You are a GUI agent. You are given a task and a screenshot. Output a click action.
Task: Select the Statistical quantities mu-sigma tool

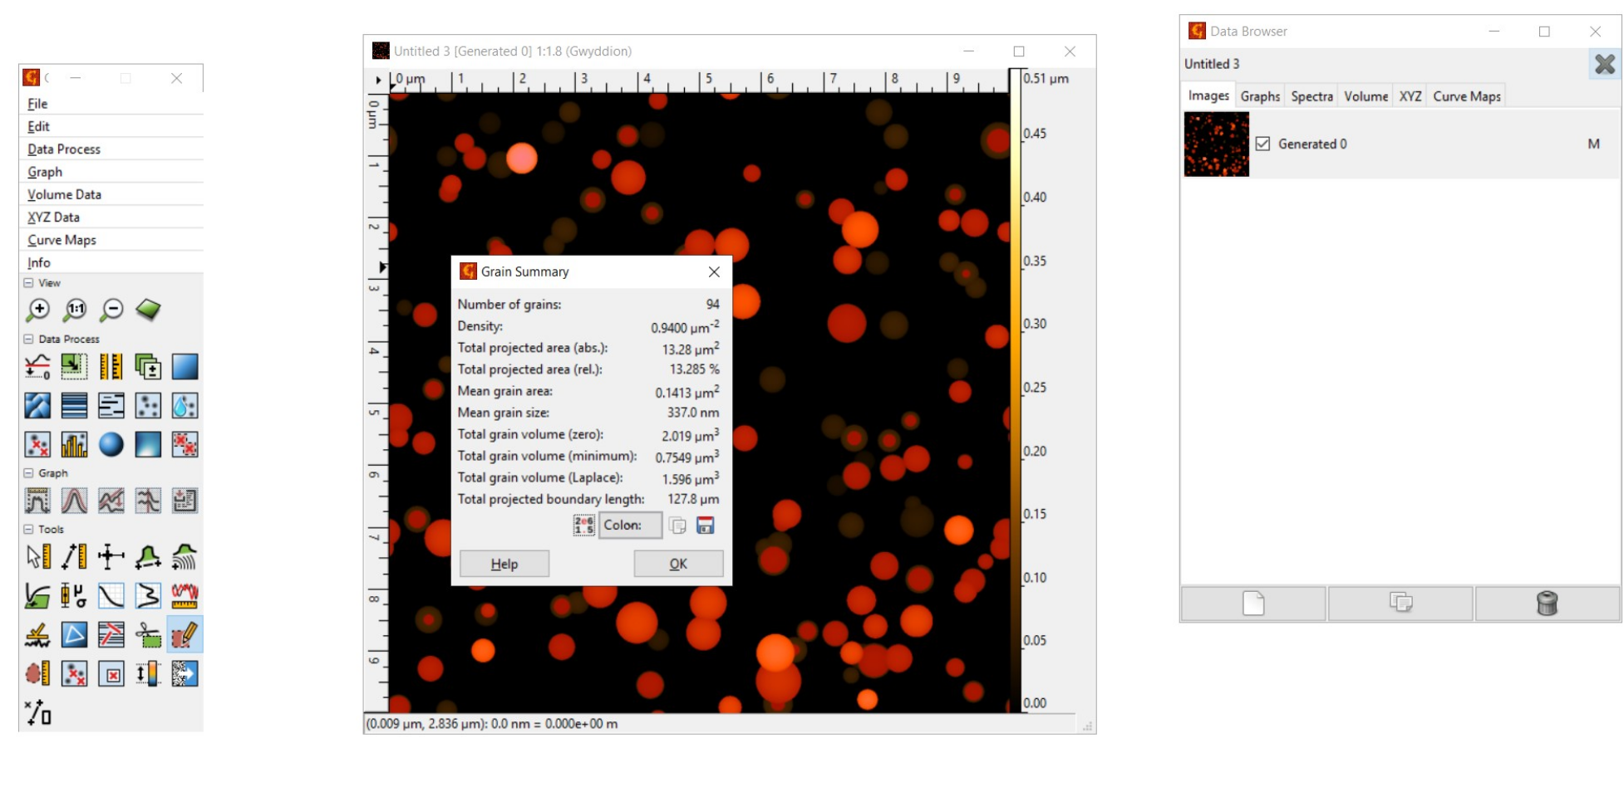pyautogui.click(x=75, y=595)
